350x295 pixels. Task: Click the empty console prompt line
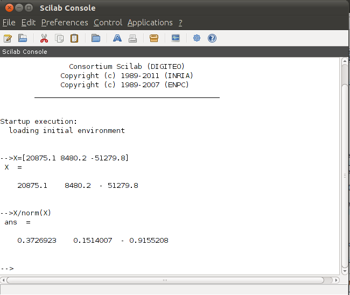coord(170,268)
